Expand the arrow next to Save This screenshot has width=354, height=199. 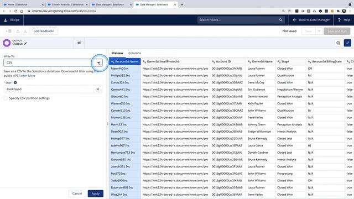click(319, 31)
